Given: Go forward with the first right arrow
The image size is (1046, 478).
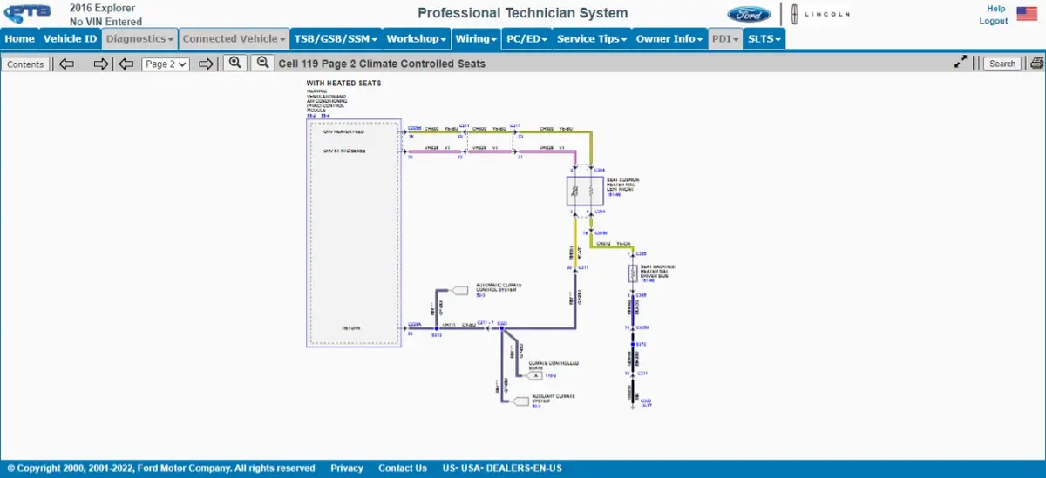Looking at the screenshot, I should click(x=101, y=64).
